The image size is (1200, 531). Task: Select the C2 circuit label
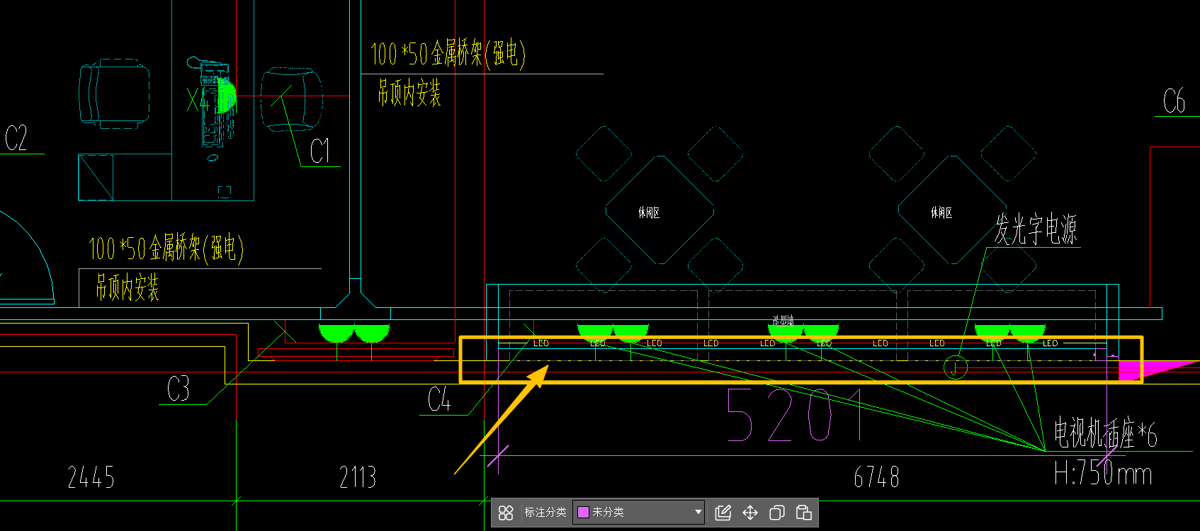point(16,138)
